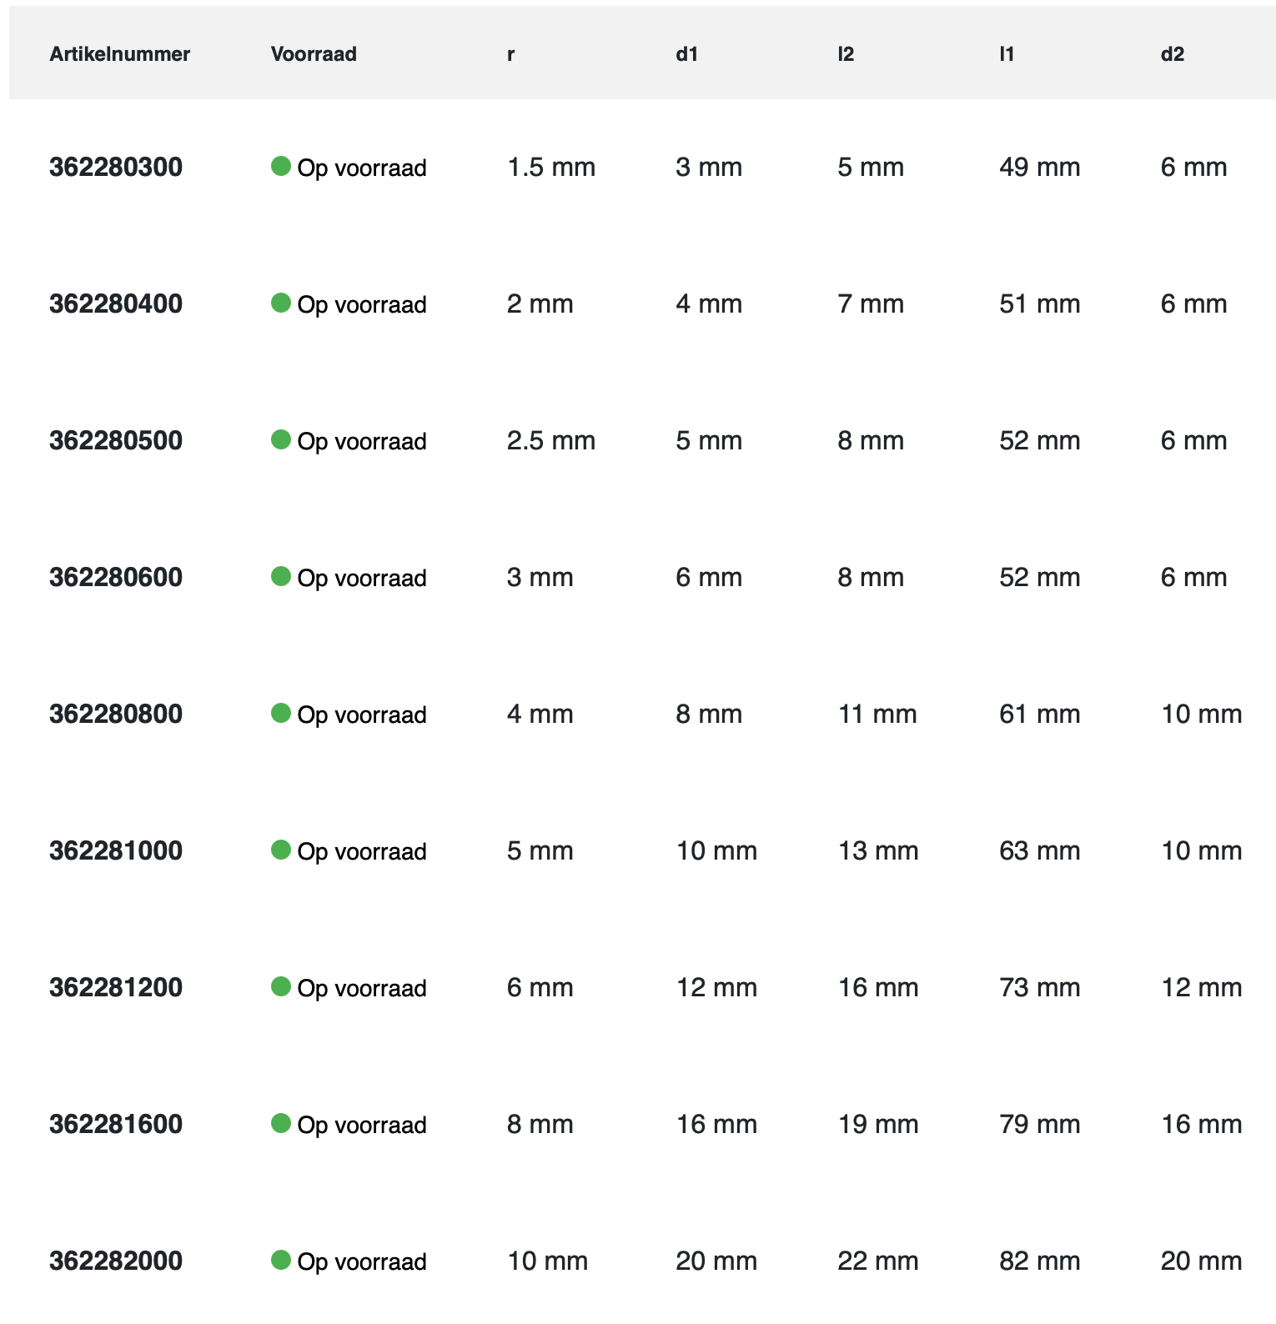The image size is (1276, 1324).
Task: Select the d1 column header
Action: (686, 54)
